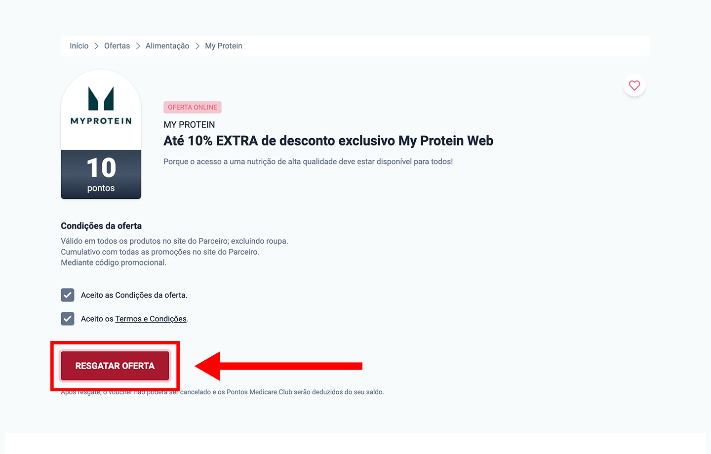Go to Início in the breadcrumb
Screen dimensions: 711x454
79,46
